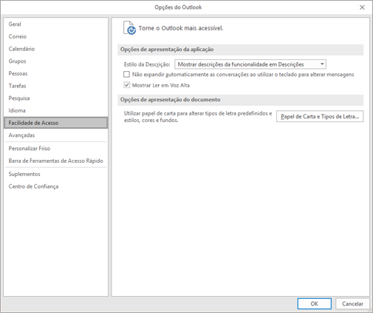Viewport: 373px width, 313px height.
Task: Click the 'Papel de Carta e Tipos de Letra...' button
Action: (x=320, y=116)
